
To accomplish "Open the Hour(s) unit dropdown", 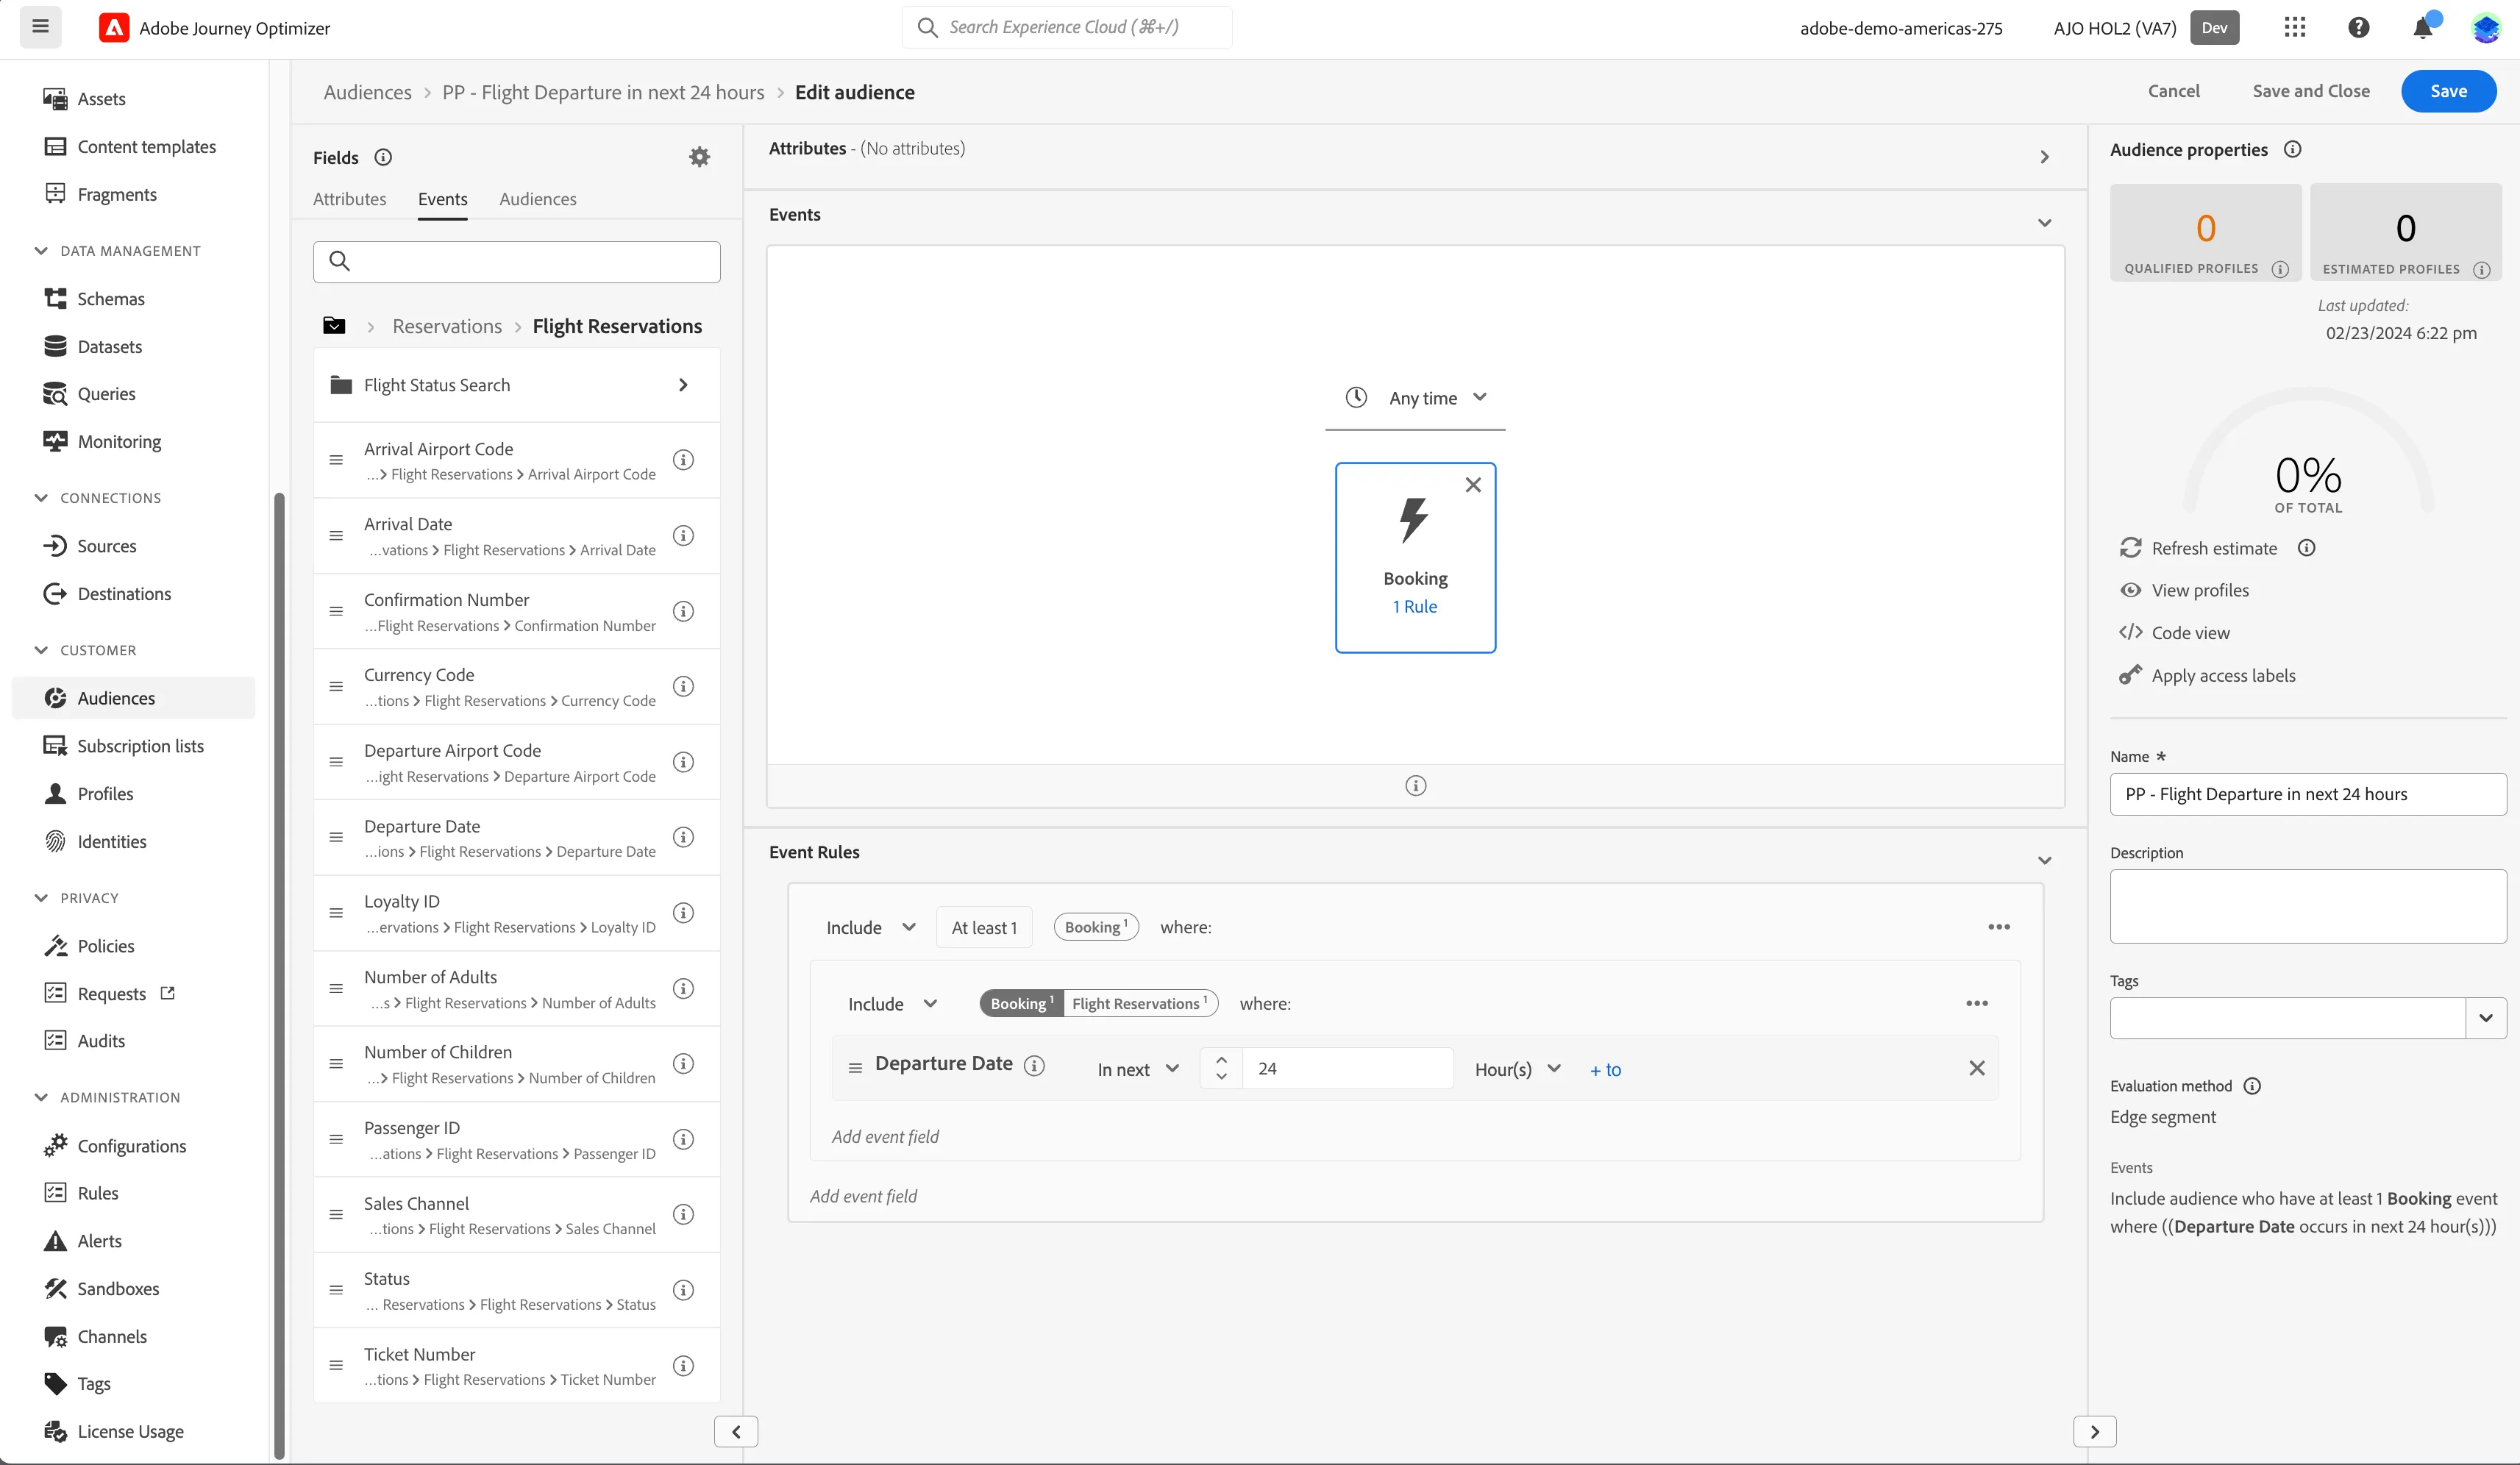I will (1518, 1069).
